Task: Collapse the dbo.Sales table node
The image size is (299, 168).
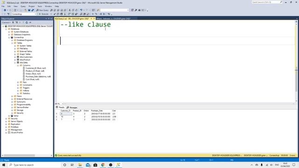Action: pyautogui.click(x=15, y=63)
